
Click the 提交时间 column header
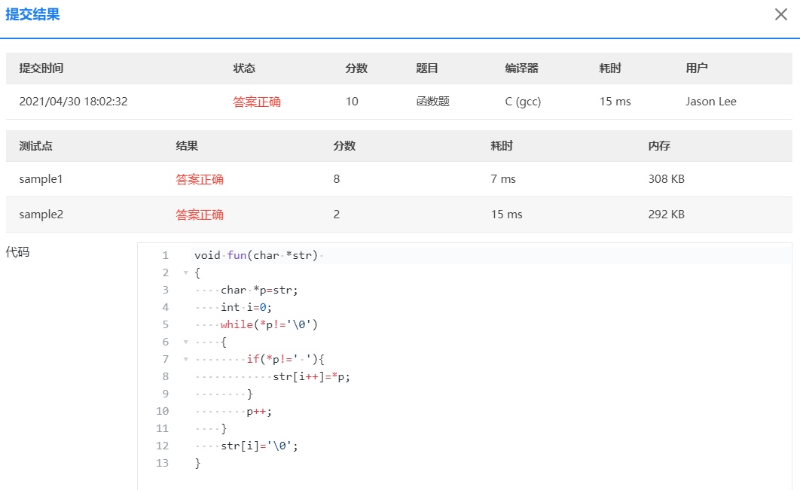click(x=41, y=68)
